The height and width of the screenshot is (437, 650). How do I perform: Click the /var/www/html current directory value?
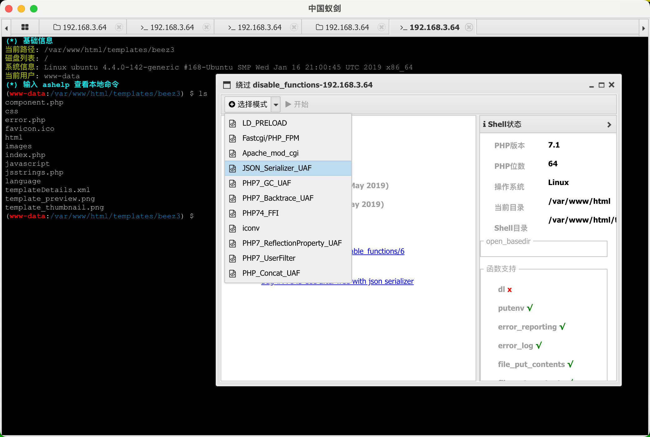tap(579, 201)
